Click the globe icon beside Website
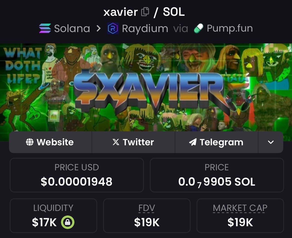292x238 pixels. [30, 142]
